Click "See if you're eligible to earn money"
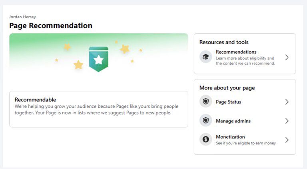This screenshot has height=169, width=307. [x=245, y=143]
